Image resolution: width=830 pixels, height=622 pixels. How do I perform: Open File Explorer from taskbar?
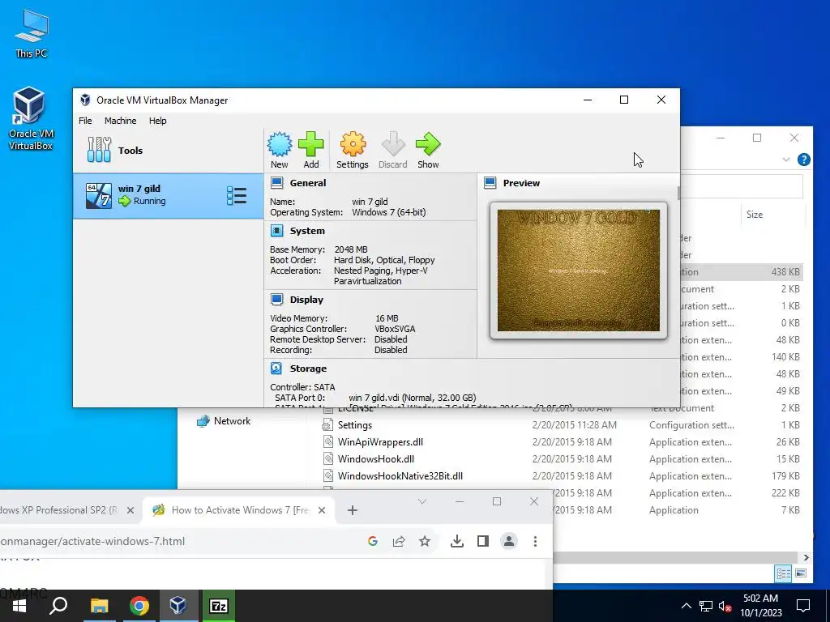[x=99, y=606]
